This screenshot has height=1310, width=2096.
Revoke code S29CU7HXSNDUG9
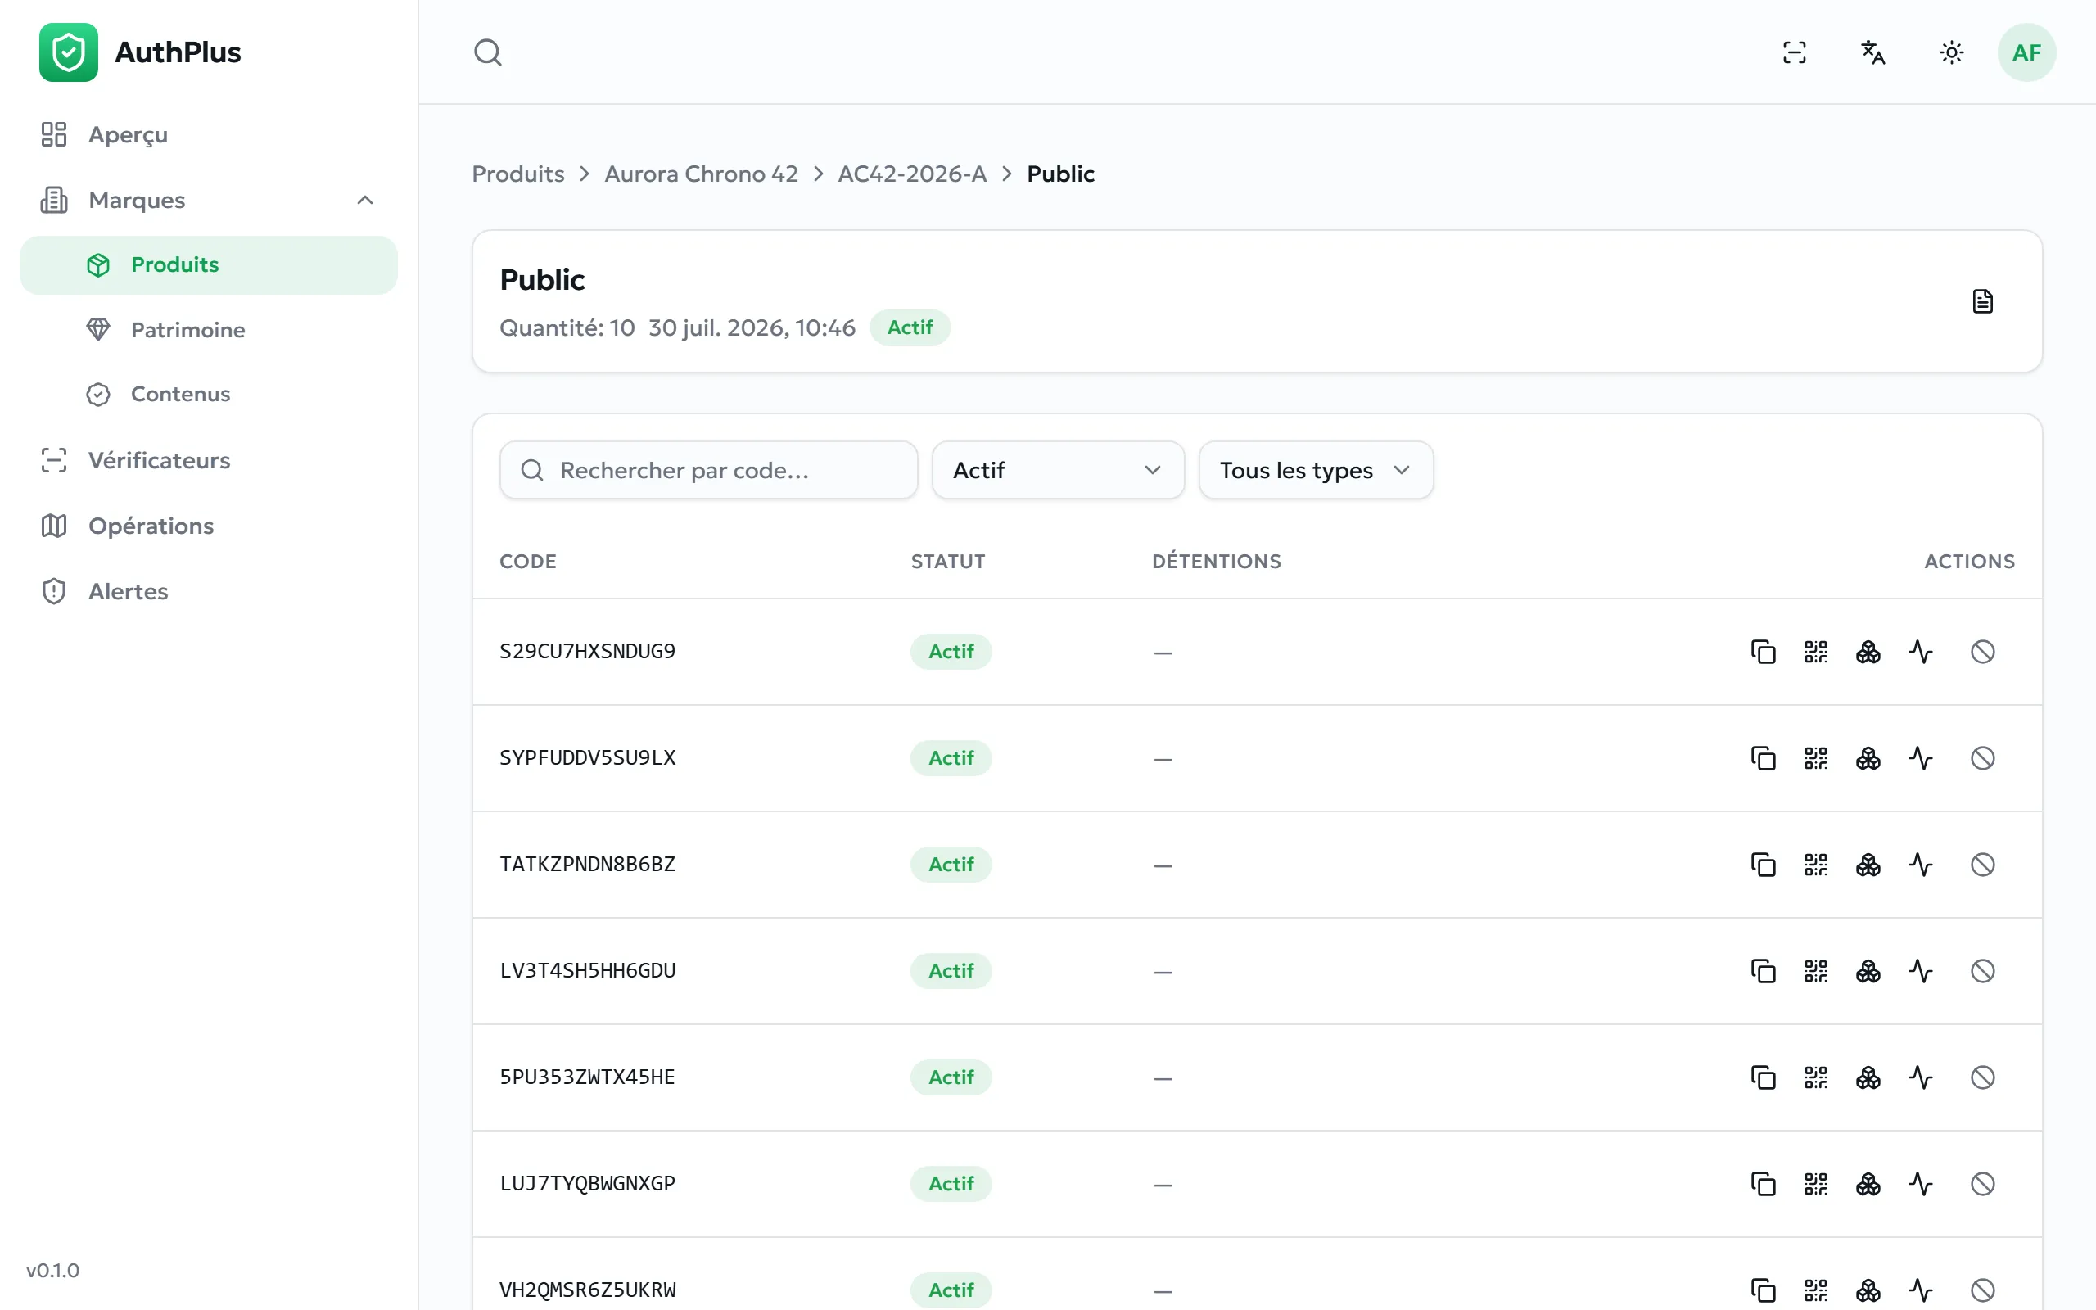[1982, 652]
